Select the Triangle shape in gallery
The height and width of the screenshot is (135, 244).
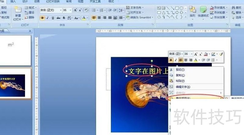click(163, 12)
